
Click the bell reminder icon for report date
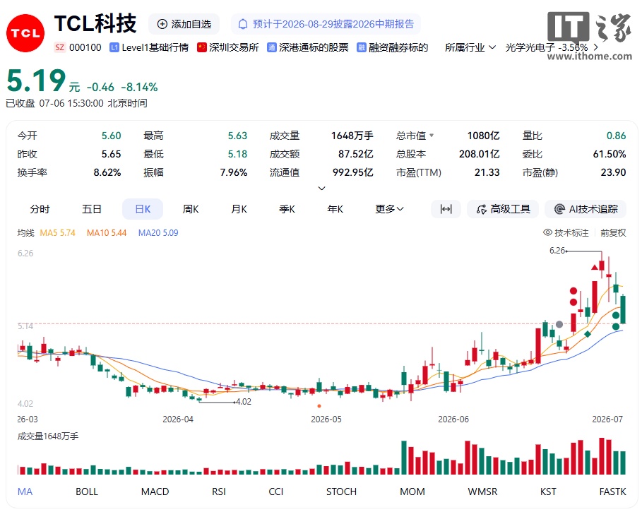pos(243,24)
